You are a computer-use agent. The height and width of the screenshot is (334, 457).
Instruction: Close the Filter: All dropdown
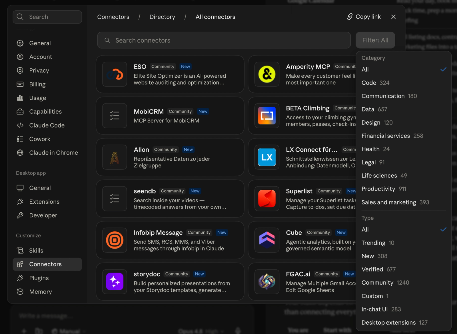click(x=375, y=40)
